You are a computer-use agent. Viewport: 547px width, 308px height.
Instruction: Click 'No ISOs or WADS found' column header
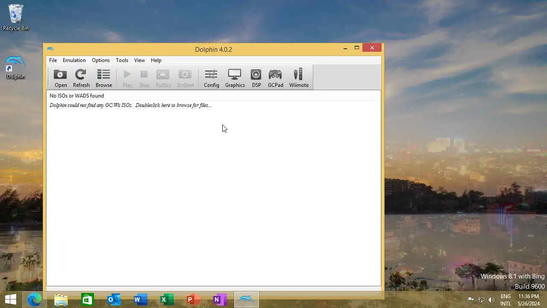[x=213, y=96]
